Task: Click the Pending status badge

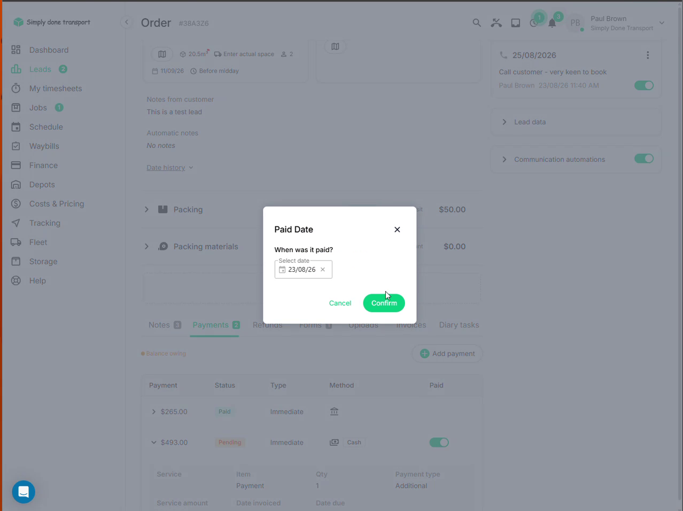Action: tap(230, 442)
